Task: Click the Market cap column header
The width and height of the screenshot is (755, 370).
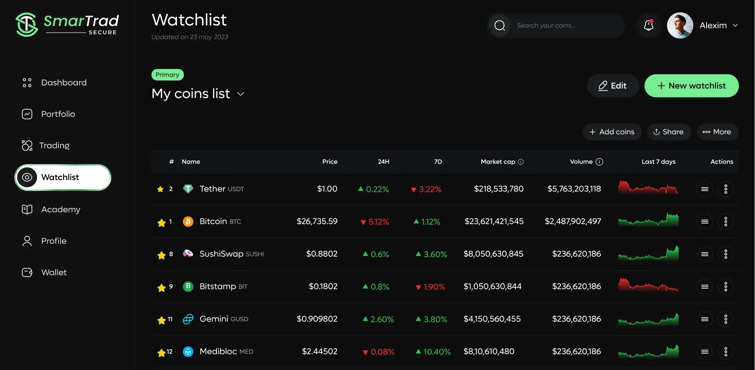Action: [x=498, y=162]
